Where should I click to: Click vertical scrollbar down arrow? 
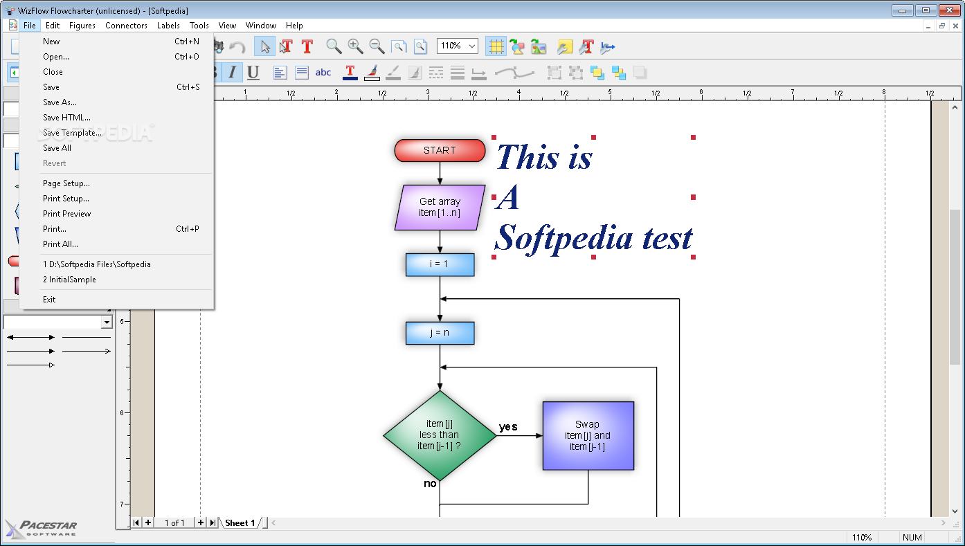pyautogui.click(x=955, y=511)
